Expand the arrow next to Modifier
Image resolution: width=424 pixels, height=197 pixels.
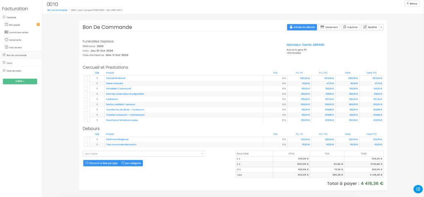(381, 27)
